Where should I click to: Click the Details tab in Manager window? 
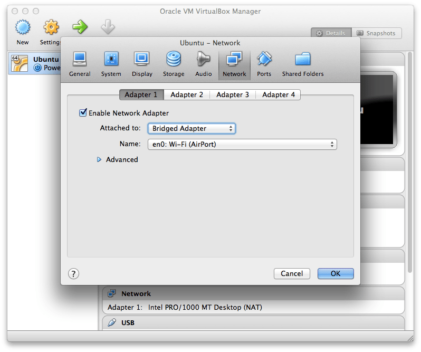coord(331,33)
